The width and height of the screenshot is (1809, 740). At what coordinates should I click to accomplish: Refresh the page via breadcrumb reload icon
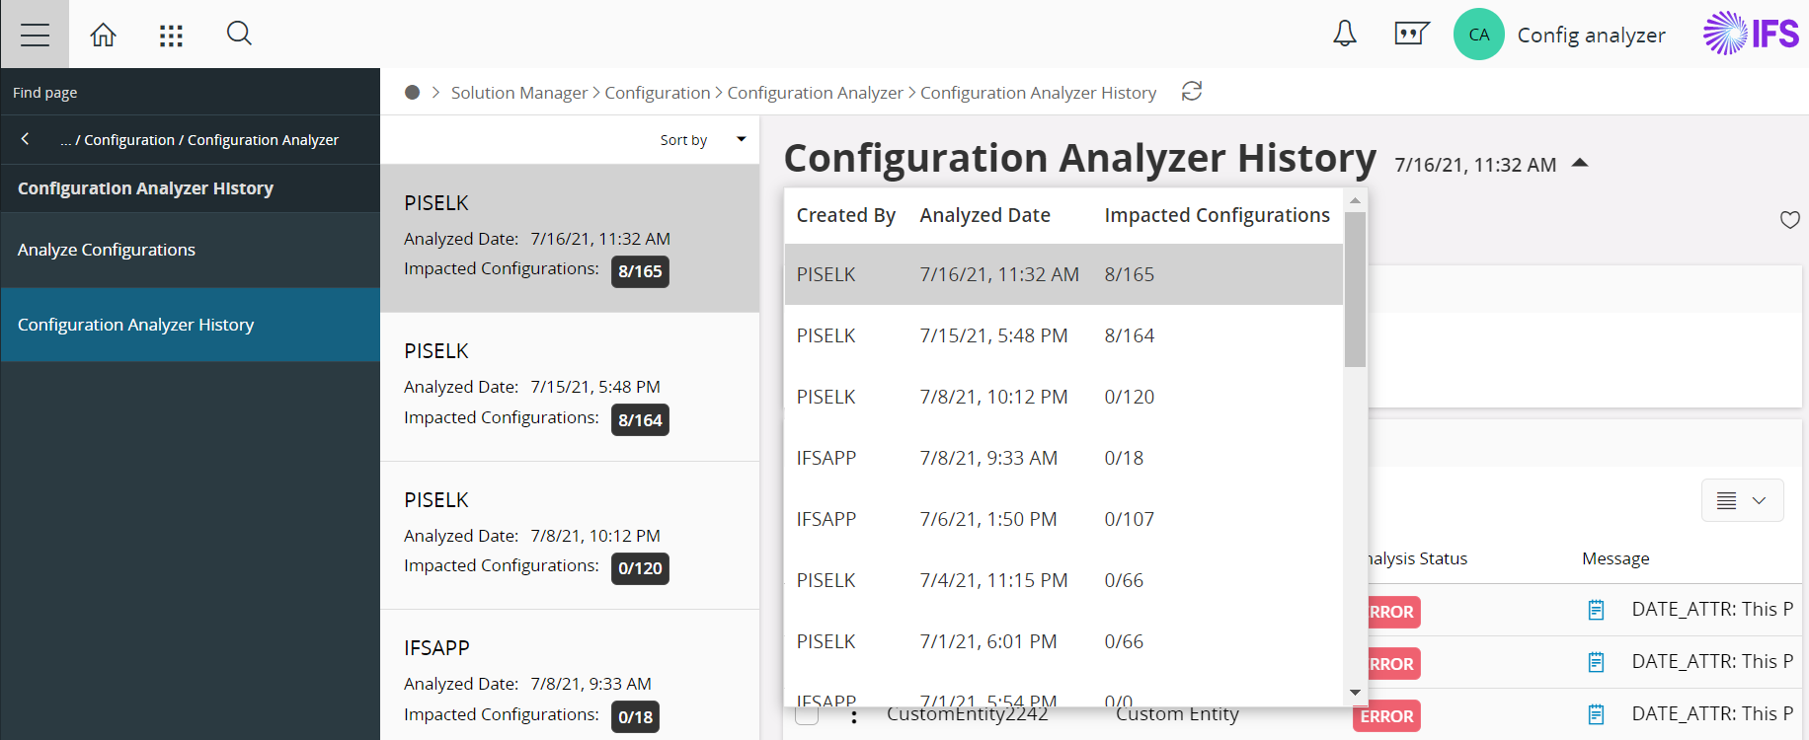pos(1192,92)
